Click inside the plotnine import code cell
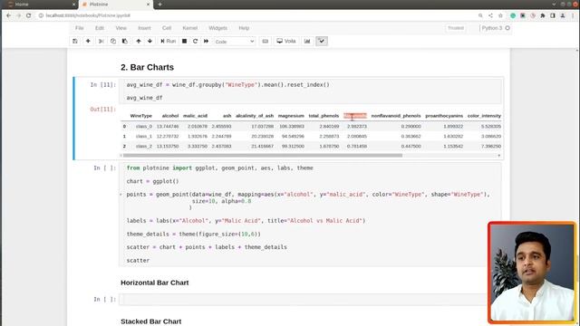Screen dimensions: 580x326 click(310, 215)
